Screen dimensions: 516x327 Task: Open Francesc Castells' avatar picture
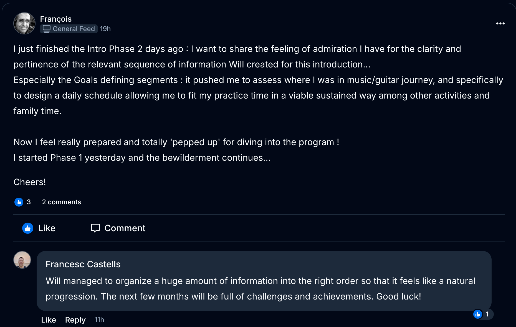22,260
